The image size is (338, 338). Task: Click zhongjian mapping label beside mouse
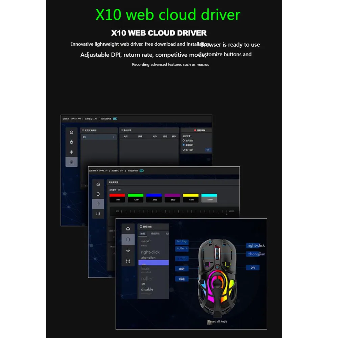(256, 254)
